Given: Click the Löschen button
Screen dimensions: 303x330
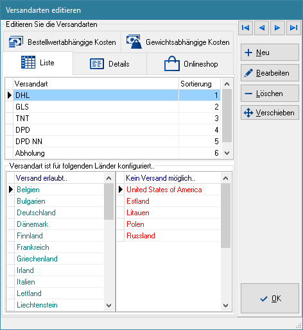Looking at the screenshot, I should coord(270,94).
